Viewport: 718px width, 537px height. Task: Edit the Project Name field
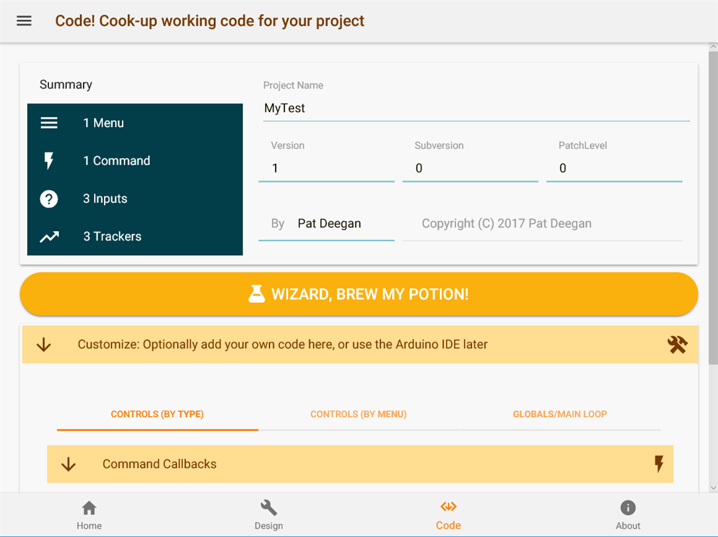(476, 109)
